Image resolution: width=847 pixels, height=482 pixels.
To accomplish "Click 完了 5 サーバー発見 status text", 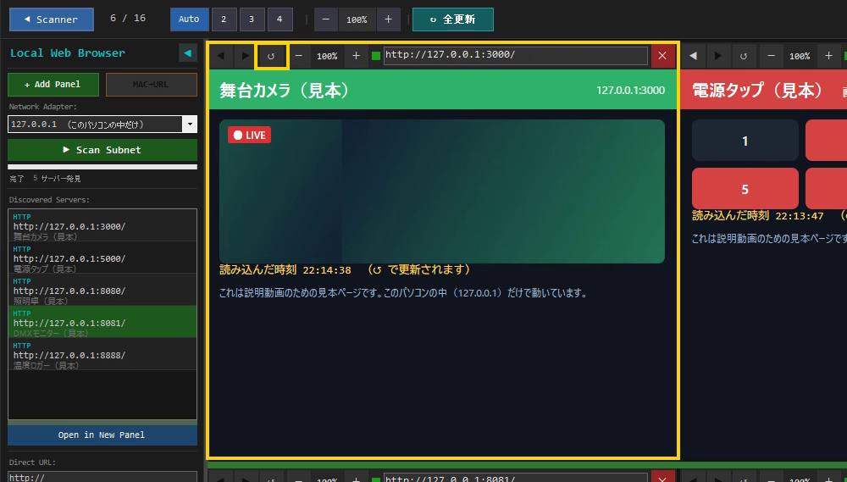I will tap(45, 179).
